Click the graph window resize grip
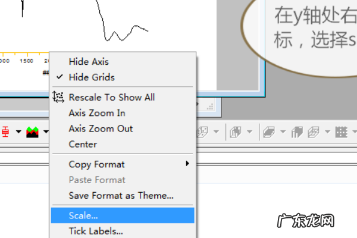The width and height of the screenshot is (357, 238). click(209, 106)
